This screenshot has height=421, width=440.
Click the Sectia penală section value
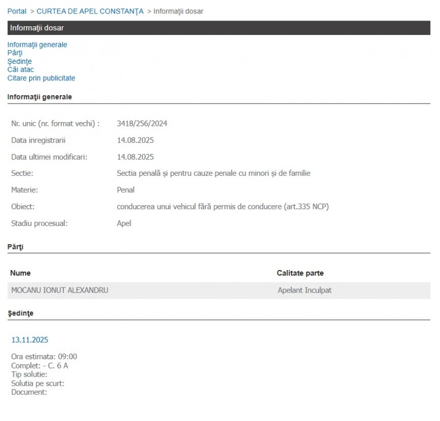click(x=214, y=173)
